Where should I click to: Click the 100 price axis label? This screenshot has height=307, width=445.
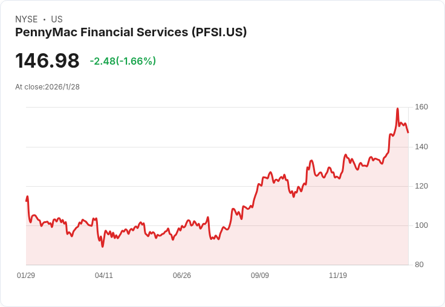(x=421, y=225)
